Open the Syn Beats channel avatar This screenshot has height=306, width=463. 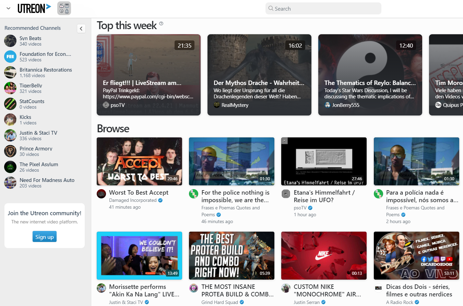pos(10,41)
